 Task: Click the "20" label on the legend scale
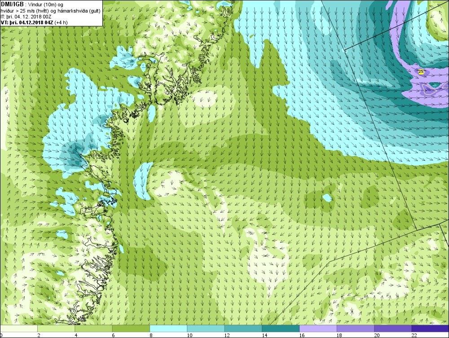377,335
